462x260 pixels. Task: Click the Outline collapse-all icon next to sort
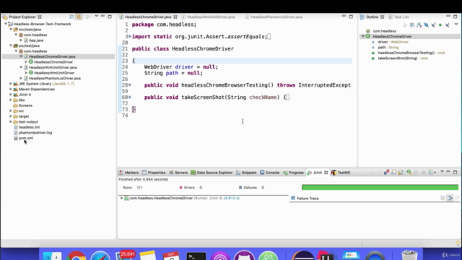[x=412, y=25]
